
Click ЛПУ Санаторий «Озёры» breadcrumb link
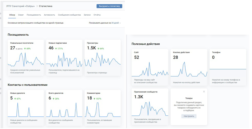[x=21, y=6]
